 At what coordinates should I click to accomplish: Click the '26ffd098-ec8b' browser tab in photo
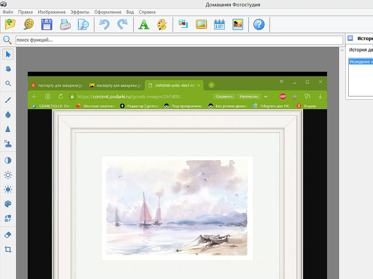click(x=175, y=85)
